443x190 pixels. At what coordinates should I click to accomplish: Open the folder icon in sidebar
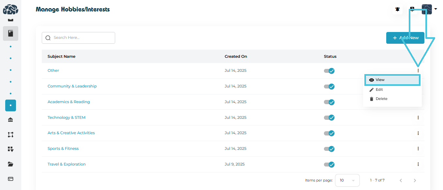[10, 164]
